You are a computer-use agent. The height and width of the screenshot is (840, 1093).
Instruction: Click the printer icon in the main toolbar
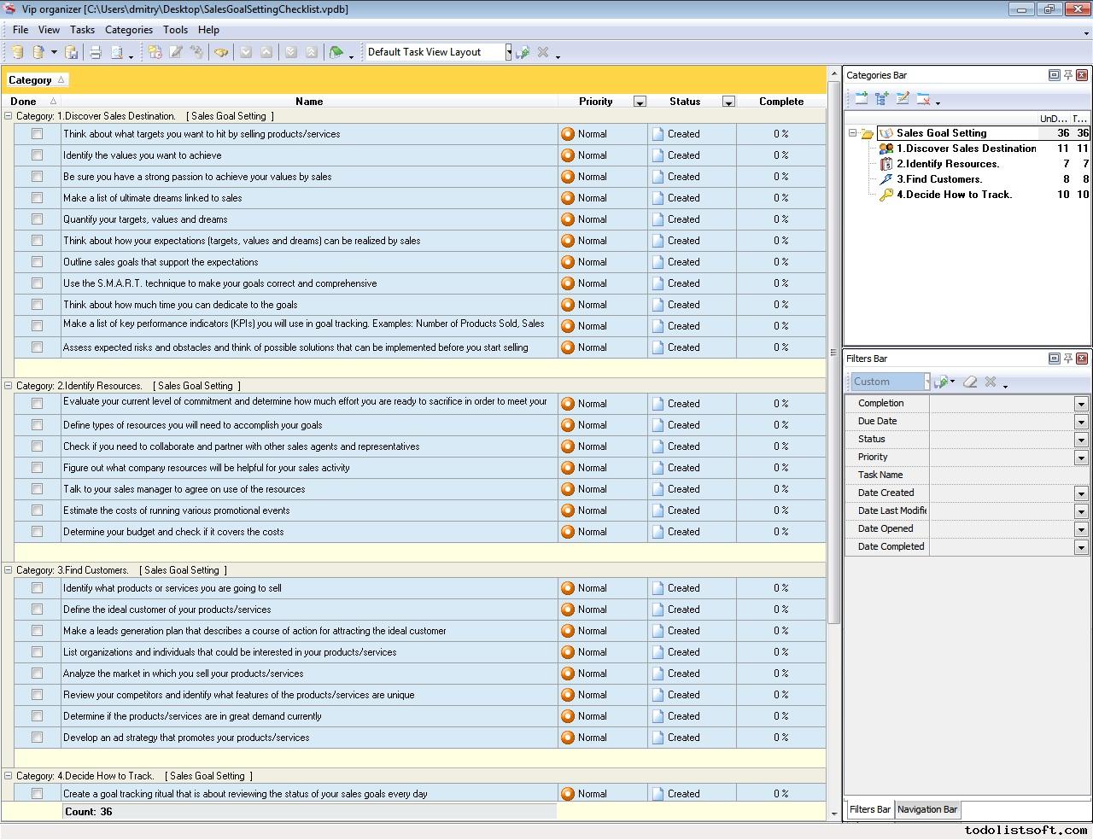96,53
